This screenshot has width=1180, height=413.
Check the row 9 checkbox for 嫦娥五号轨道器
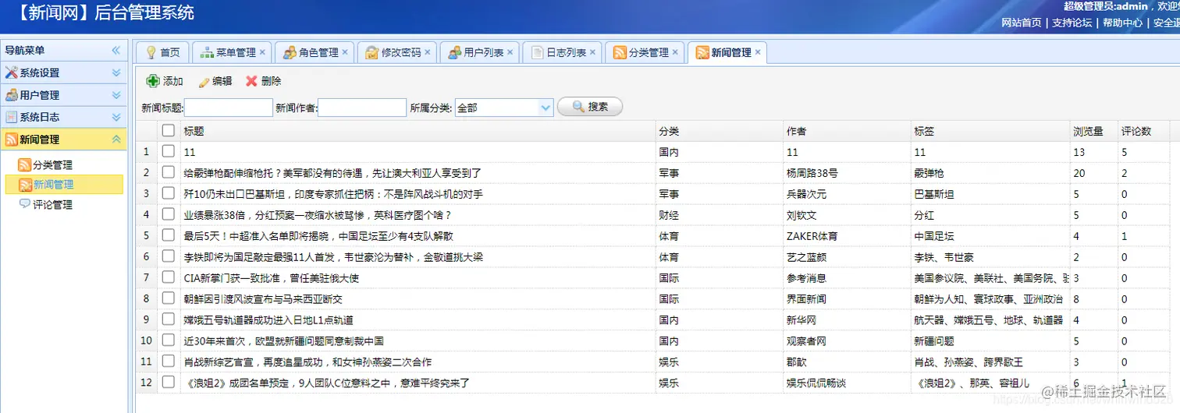pos(168,320)
